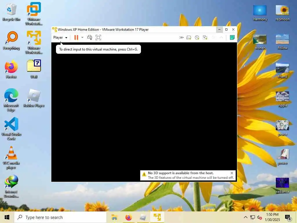The height and width of the screenshot is (223, 297).
Task: Select the radiance image on the desktop
Action: tap(282, 186)
